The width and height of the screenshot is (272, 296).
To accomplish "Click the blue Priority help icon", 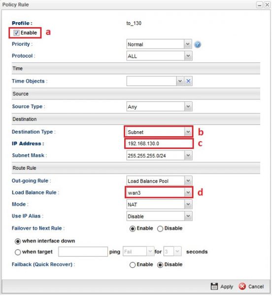I will click(x=197, y=44).
